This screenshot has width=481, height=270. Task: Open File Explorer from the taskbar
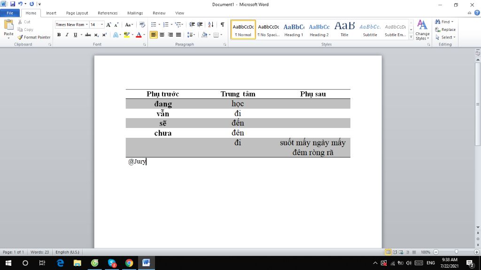[x=78, y=263]
